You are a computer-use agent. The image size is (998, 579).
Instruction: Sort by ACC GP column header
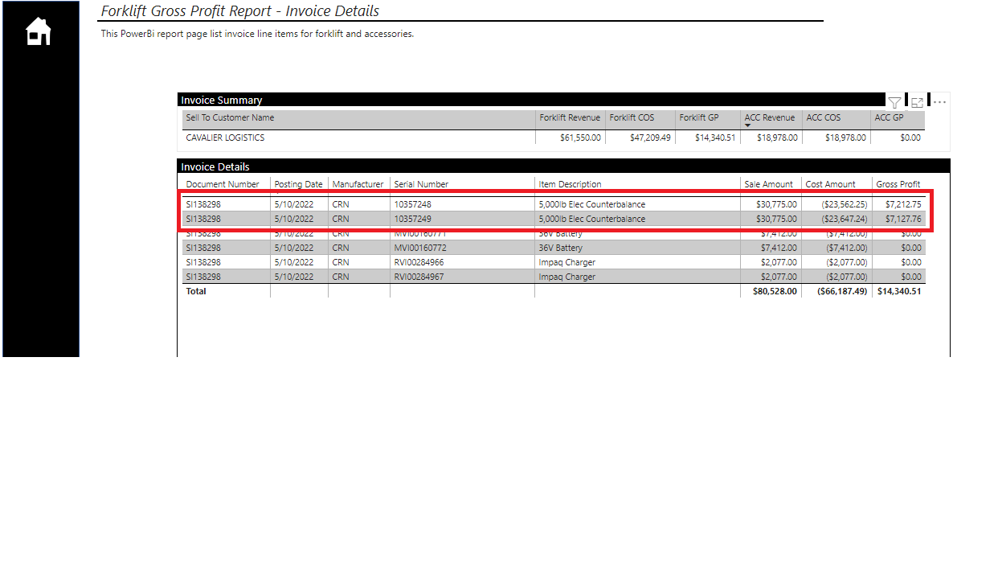[889, 117]
